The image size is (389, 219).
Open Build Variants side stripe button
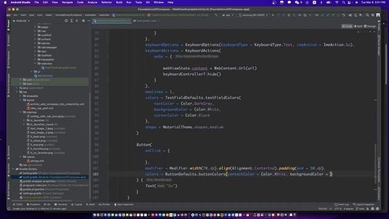click(9, 190)
